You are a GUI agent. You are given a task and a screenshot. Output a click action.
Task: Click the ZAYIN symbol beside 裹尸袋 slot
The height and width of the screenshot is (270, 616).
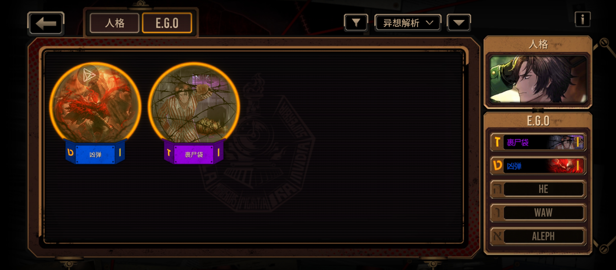click(x=497, y=142)
